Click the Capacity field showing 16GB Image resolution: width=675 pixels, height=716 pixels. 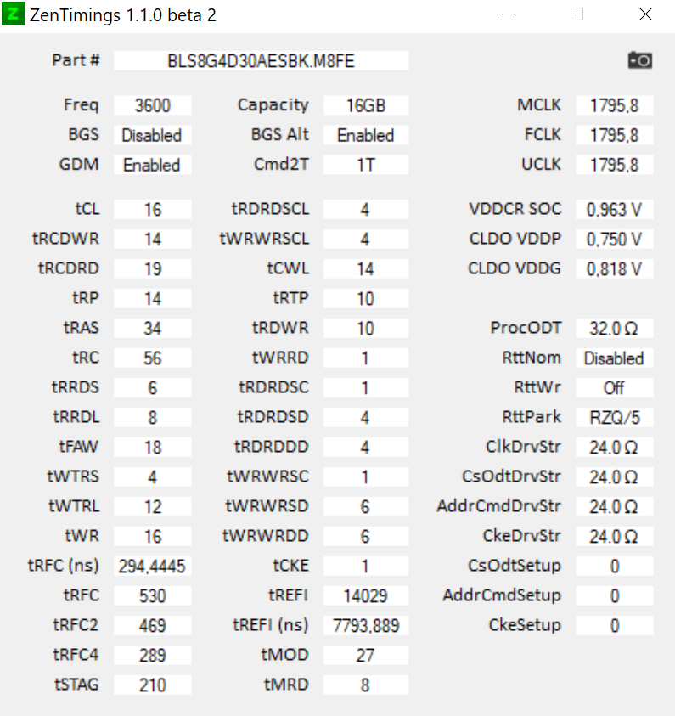click(x=365, y=104)
